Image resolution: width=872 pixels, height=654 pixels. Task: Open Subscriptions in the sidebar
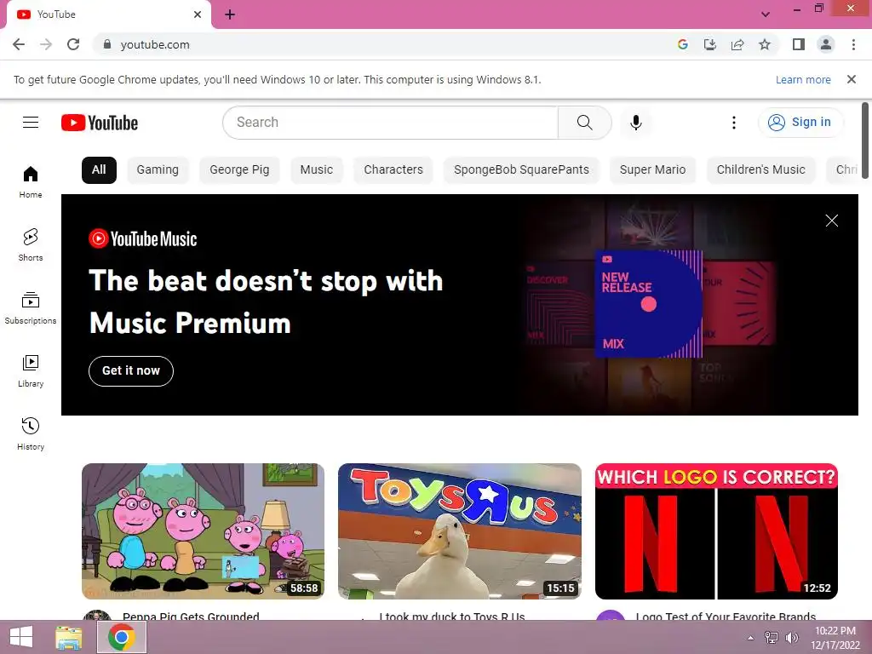pyautogui.click(x=31, y=307)
